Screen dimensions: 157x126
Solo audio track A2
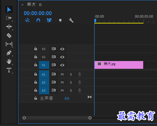71,82
